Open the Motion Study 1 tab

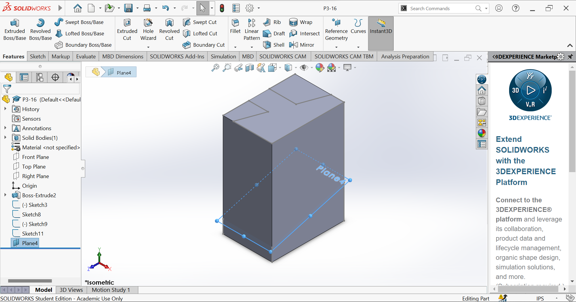click(111, 290)
